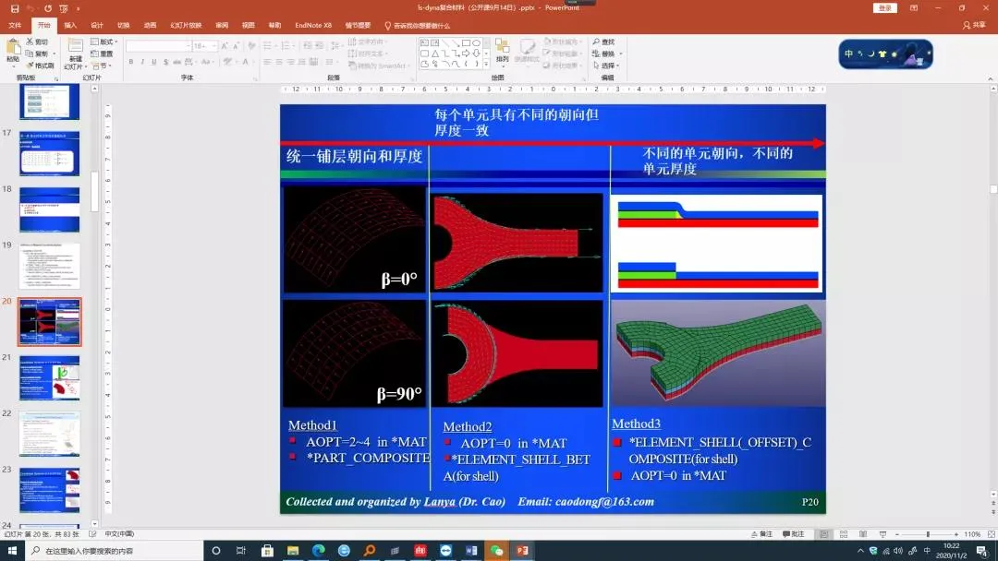The image size is (998, 561).
Task: Open the Replace (替换) dropdown
Action: (607, 54)
